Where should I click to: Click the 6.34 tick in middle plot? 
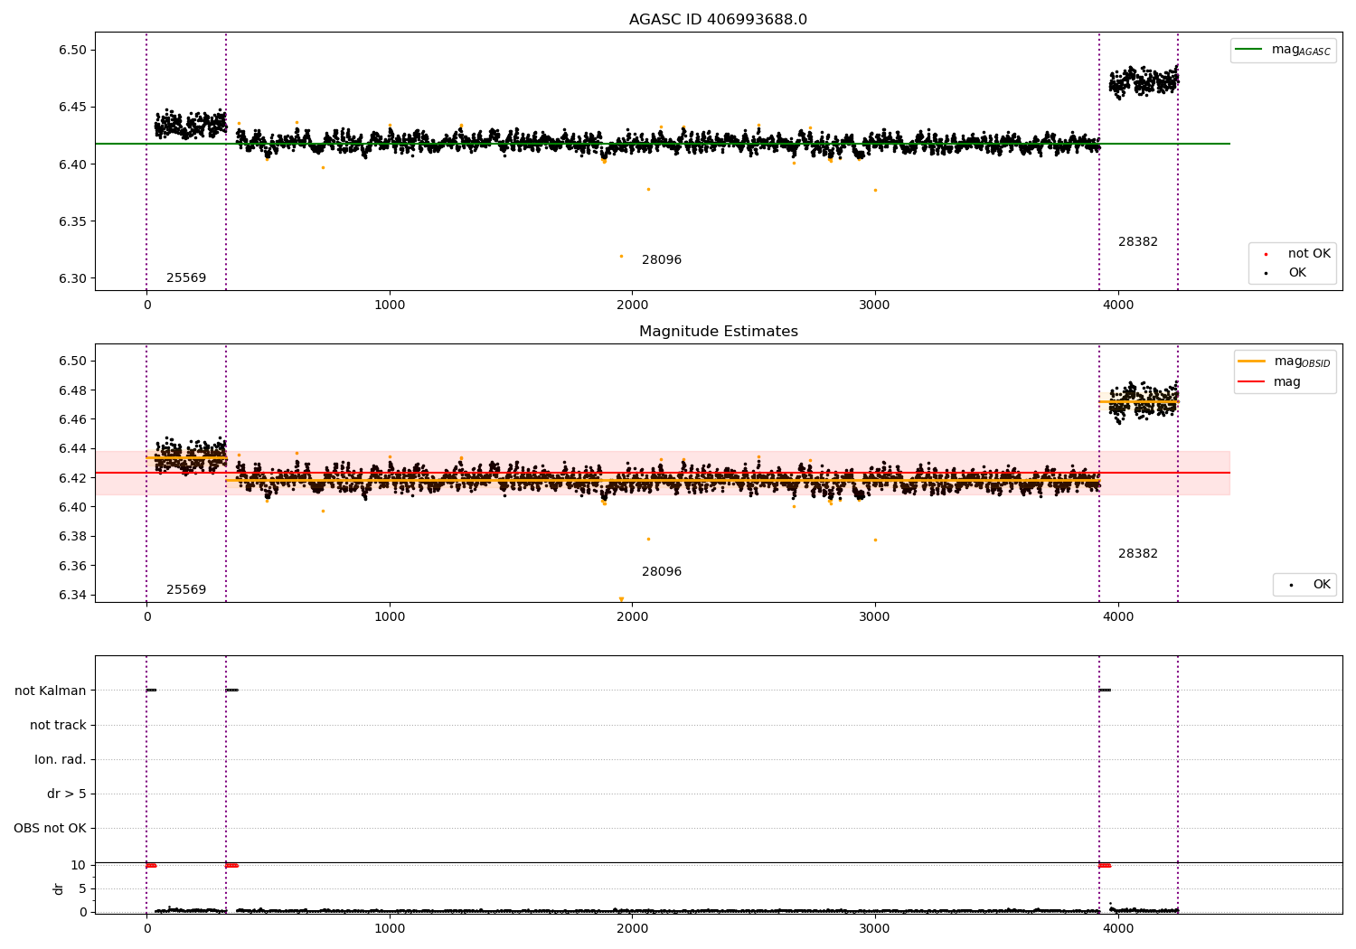pos(71,596)
